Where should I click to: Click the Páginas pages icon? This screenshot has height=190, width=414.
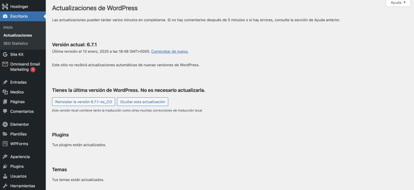point(5,102)
